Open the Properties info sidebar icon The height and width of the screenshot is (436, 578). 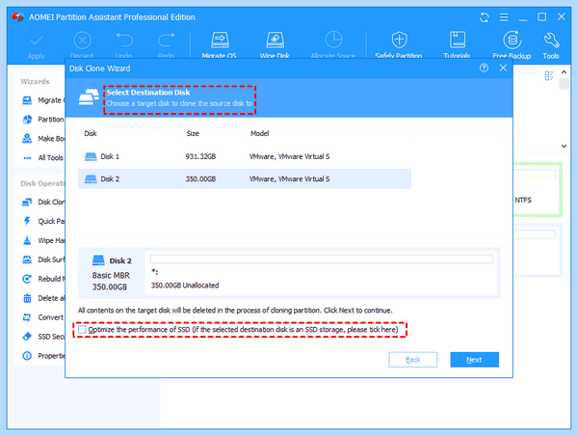[x=27, y=356]
